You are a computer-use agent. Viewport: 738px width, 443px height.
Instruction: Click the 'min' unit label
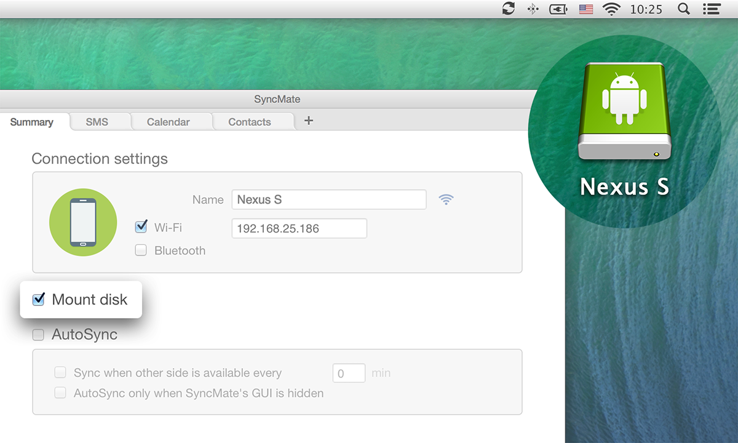tap(381, 373)
